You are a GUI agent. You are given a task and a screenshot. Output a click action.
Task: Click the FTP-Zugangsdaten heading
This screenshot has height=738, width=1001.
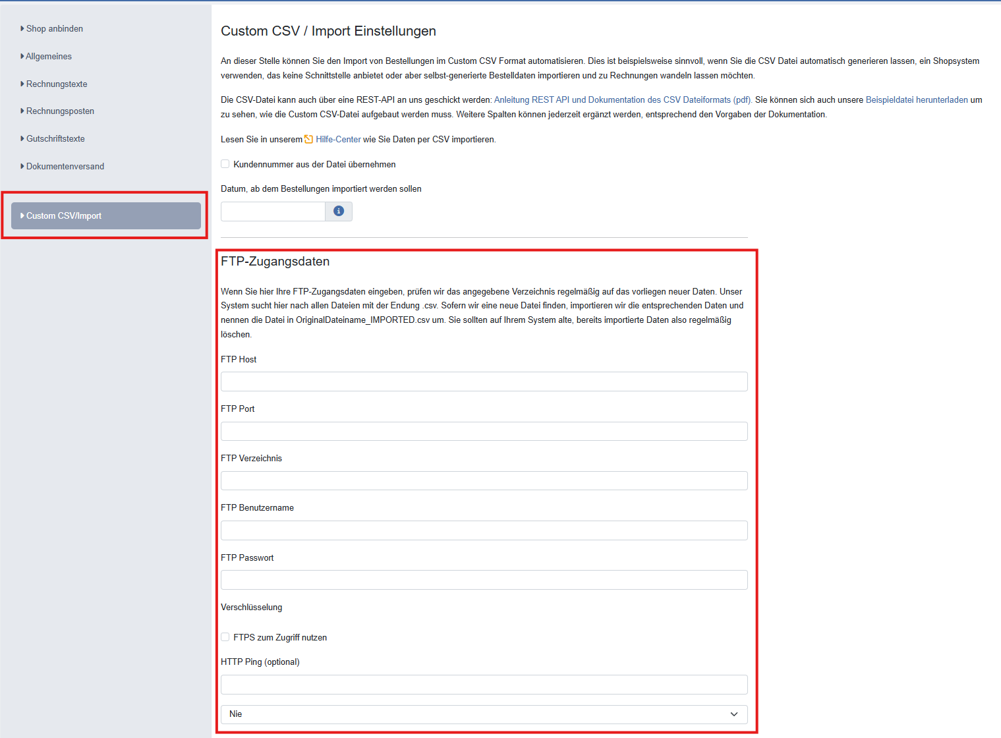tap(275, 262)
